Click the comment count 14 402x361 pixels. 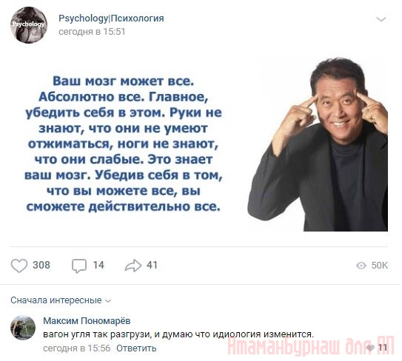(98, 265)
